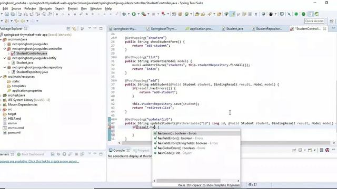337x189 pixels.
Task: Select hasGlobalErrors() proposal
Action: point(196,148)
